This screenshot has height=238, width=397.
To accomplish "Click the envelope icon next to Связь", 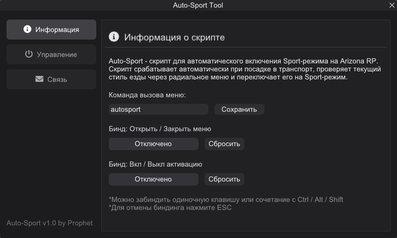I will pyautogui.click(x=39, y=79).
